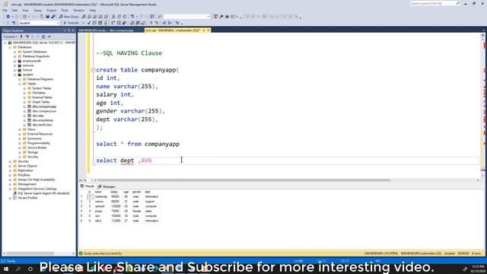Expand the School database node
This screenshot has width=487, height=274.
tap(15, 70)
